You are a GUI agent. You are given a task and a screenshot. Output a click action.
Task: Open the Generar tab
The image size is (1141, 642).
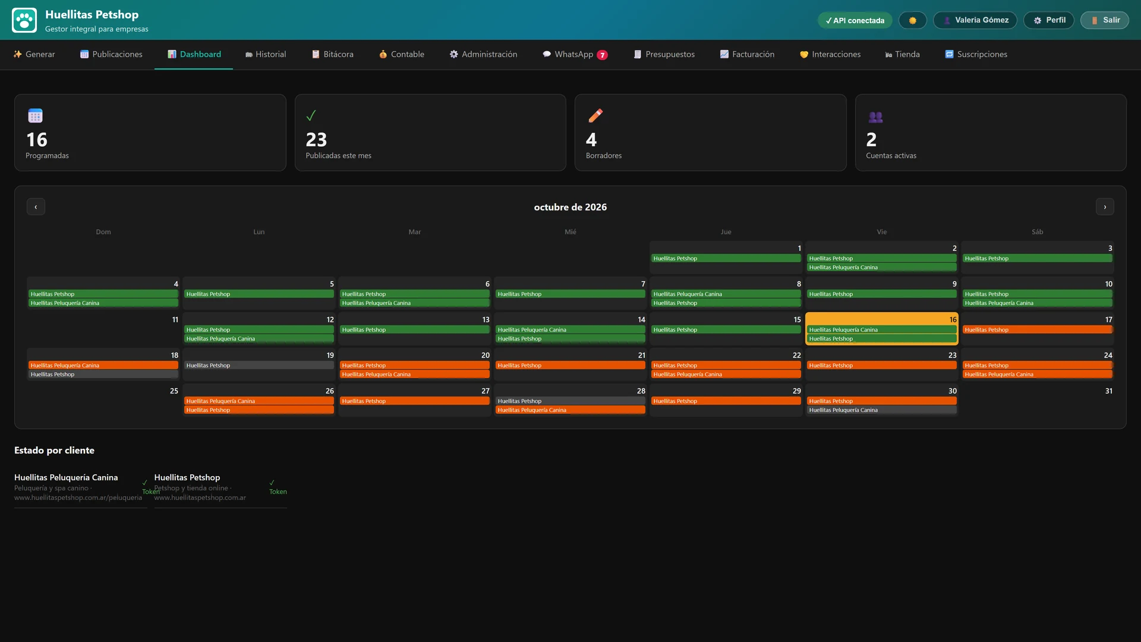click(34, 54)
